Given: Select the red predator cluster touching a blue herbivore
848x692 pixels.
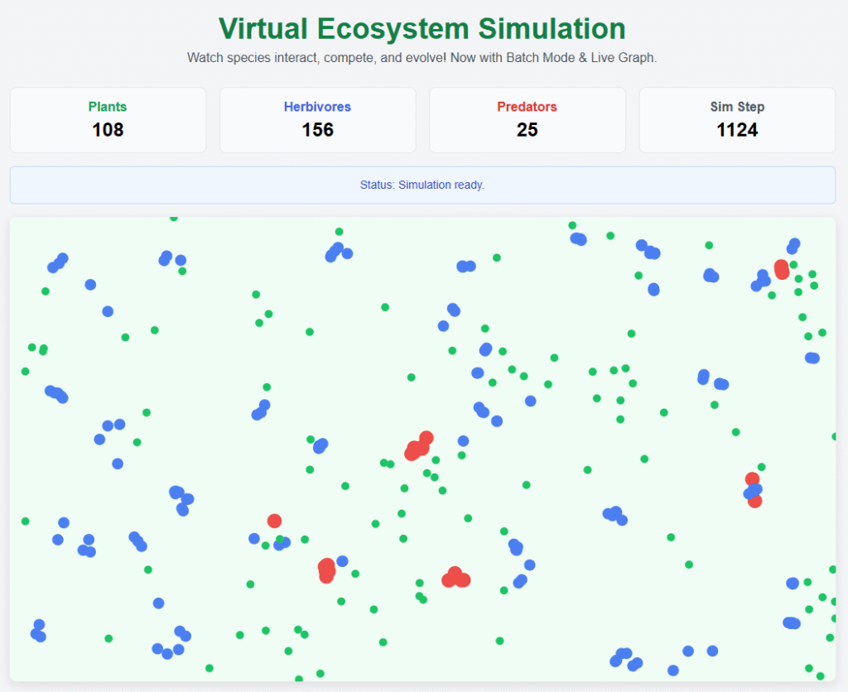Looking at the screenshot, I should pos(326,569).
